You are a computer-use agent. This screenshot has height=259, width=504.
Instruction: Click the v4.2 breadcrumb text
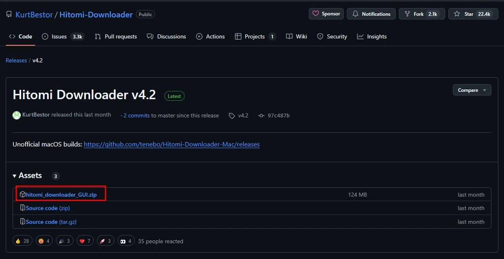click(37, 60)
